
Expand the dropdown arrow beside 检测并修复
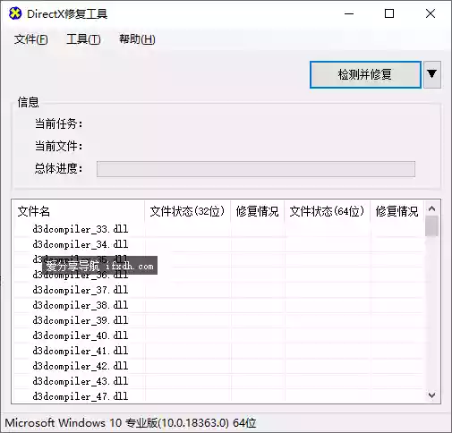coord(432,74)
